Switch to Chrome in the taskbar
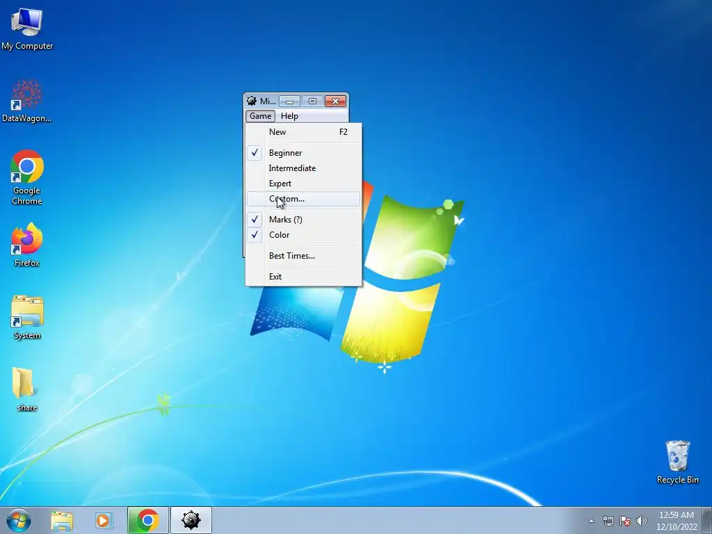This screenshot has height=534, width=712. coord(147,520)
